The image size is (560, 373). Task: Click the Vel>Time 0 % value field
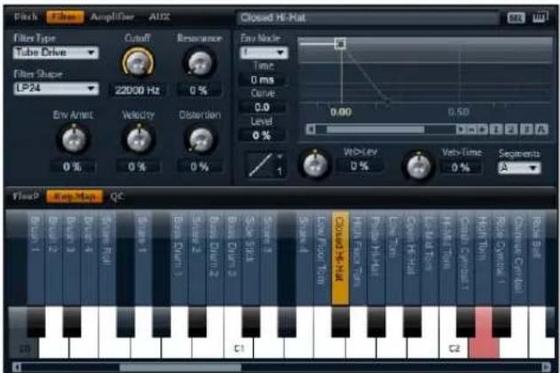pyautogui.click(x=461, y=167)
